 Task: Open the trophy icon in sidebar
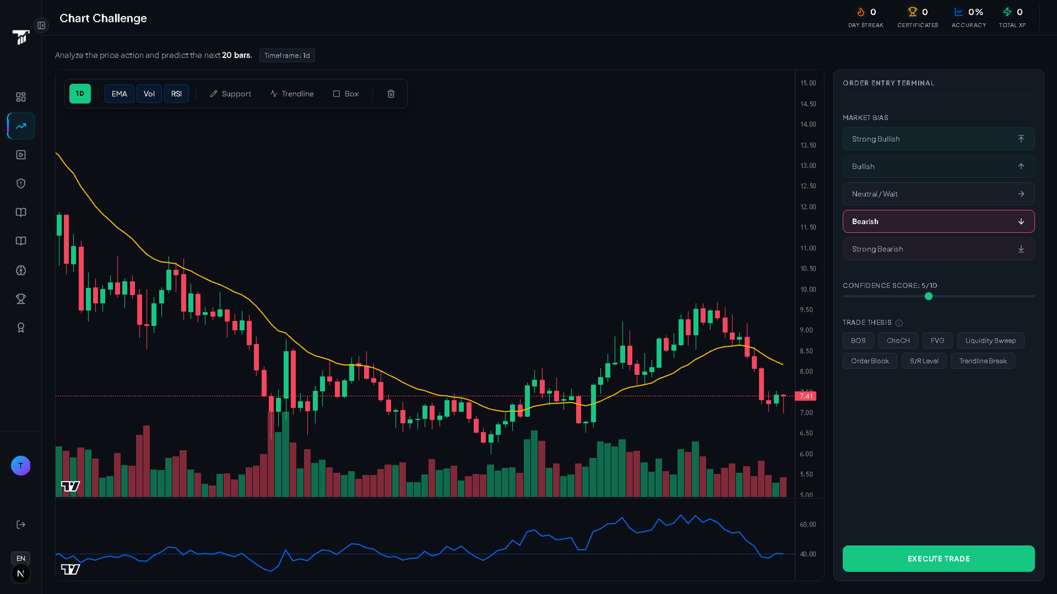click(x=20, y=299)
